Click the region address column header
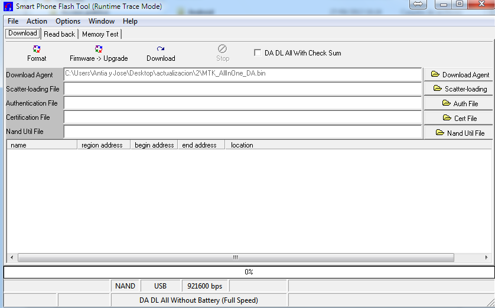495x308 pixels. (x=104, y=145)
